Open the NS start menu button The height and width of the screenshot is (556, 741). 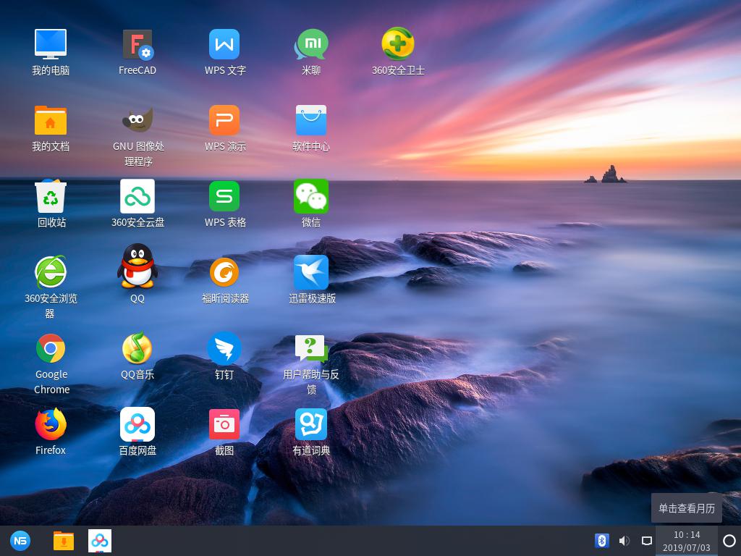click(20, 541)
